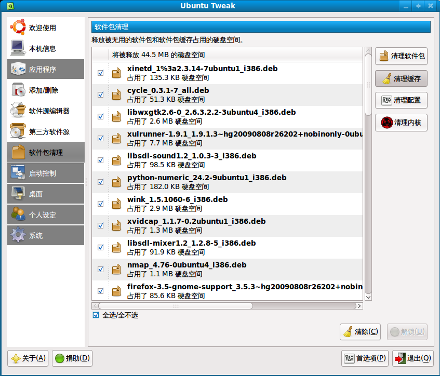Viewport: 440px width, 376px height.
Task: Toggle the python-numeric package checkbox
Action: click(100, 182)
